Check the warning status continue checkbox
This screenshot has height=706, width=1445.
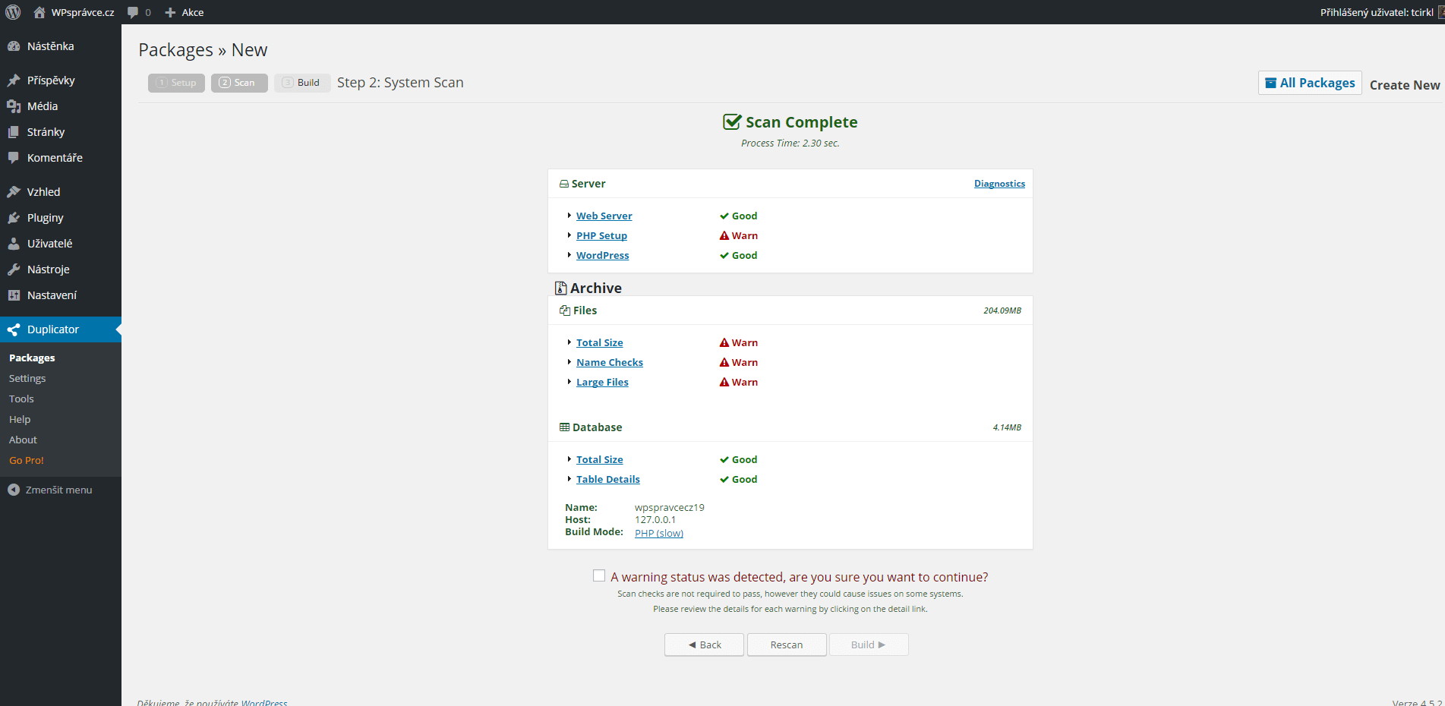599,575
